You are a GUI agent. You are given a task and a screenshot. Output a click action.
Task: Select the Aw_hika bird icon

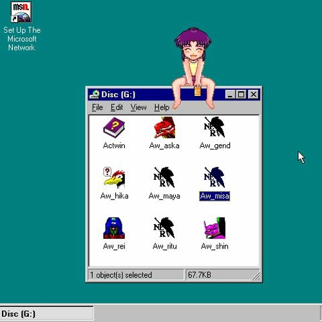pyautogui.click(x=114, y=178)
